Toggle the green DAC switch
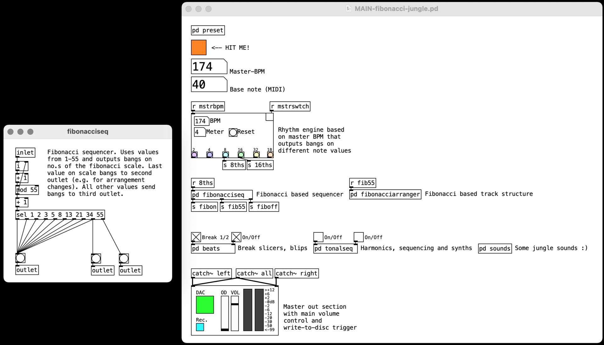The width and height of the screenshot is (604, 345). [x=205, y=304]
